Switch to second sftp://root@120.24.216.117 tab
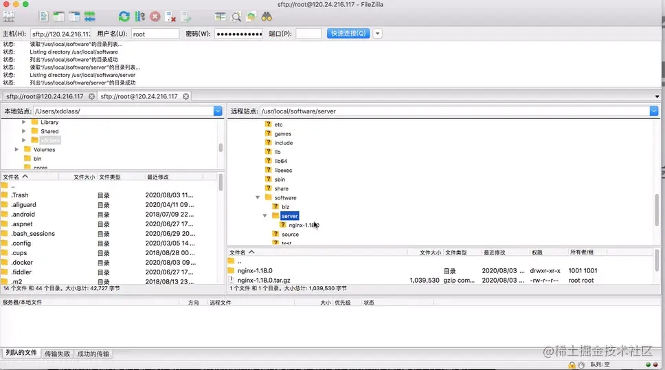 139,96
